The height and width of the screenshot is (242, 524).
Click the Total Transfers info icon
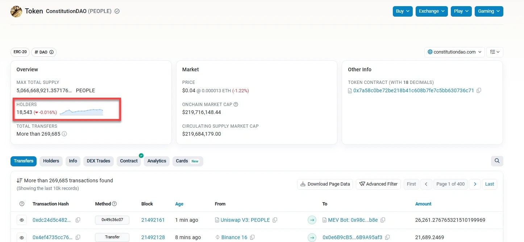coord(64,134)
